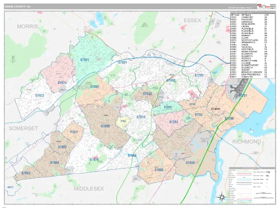279x209 pixels.
Task: Select ZIP label 07062 on the map
Action: tap(62, 147)
